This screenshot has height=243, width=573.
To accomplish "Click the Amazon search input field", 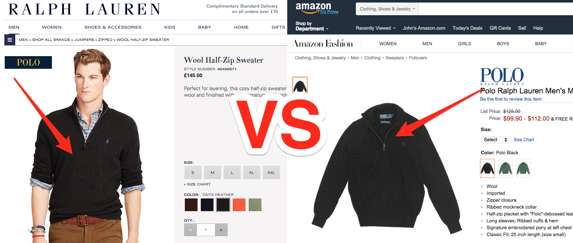I will click(496, 9).
